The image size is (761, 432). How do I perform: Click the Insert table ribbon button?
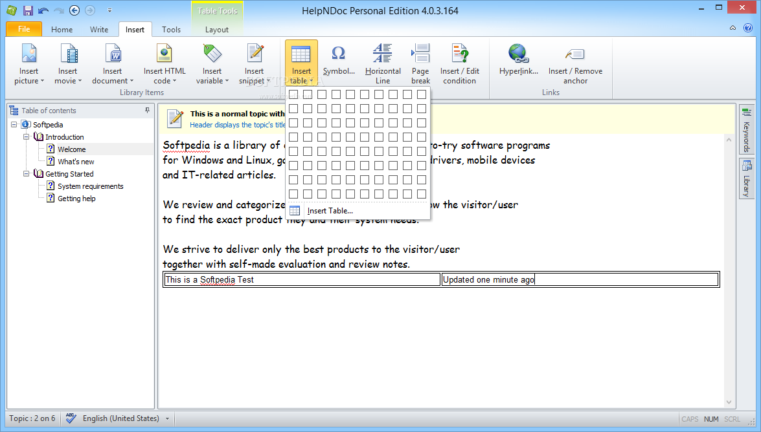tap(301, 64)
